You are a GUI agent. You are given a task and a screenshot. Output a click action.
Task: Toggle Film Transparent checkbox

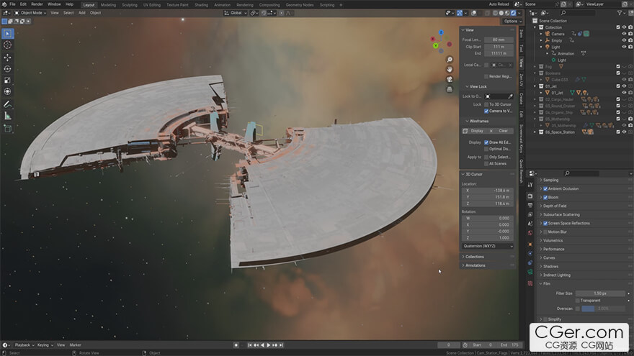pos(578,301)
